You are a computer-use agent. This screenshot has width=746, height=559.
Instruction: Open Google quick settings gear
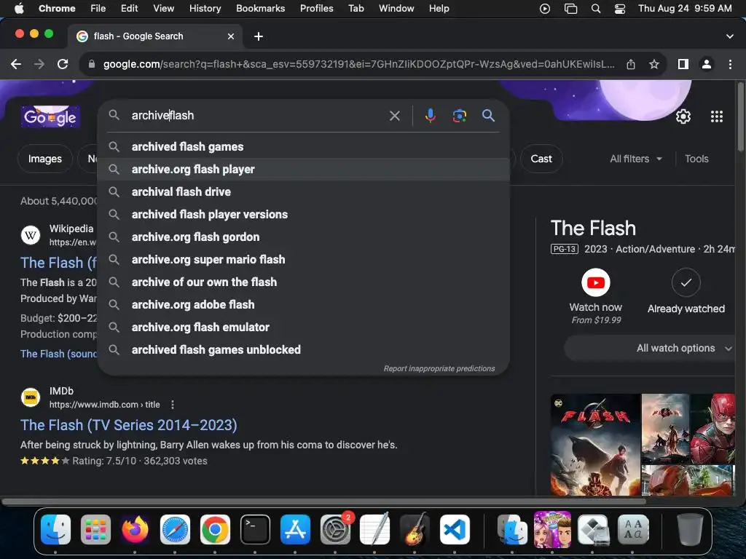(x=683, y=116)
